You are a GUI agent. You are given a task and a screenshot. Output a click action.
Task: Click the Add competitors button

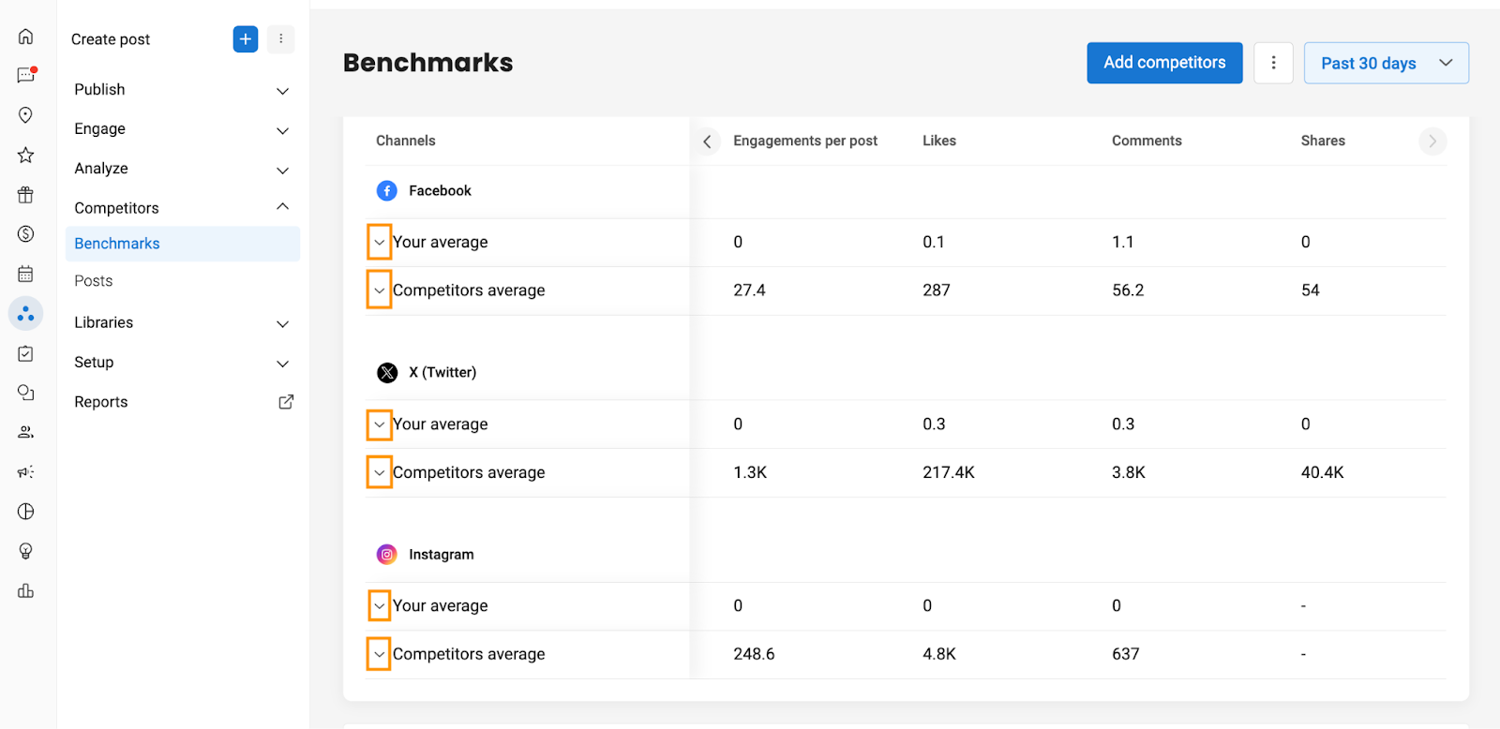(x=1164, y=63)
